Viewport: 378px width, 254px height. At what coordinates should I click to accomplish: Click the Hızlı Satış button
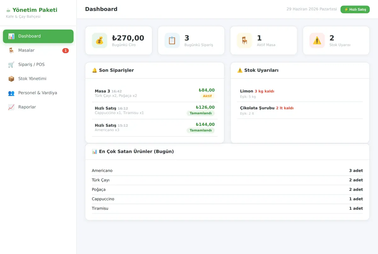point(355,9)
